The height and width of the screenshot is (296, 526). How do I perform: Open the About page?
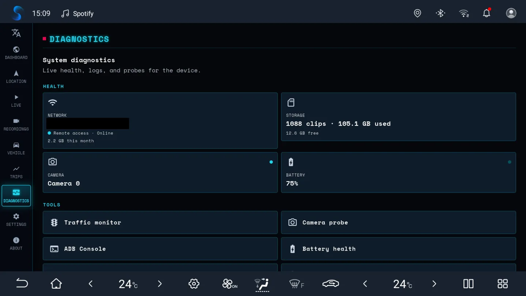(x=16, y=243)
